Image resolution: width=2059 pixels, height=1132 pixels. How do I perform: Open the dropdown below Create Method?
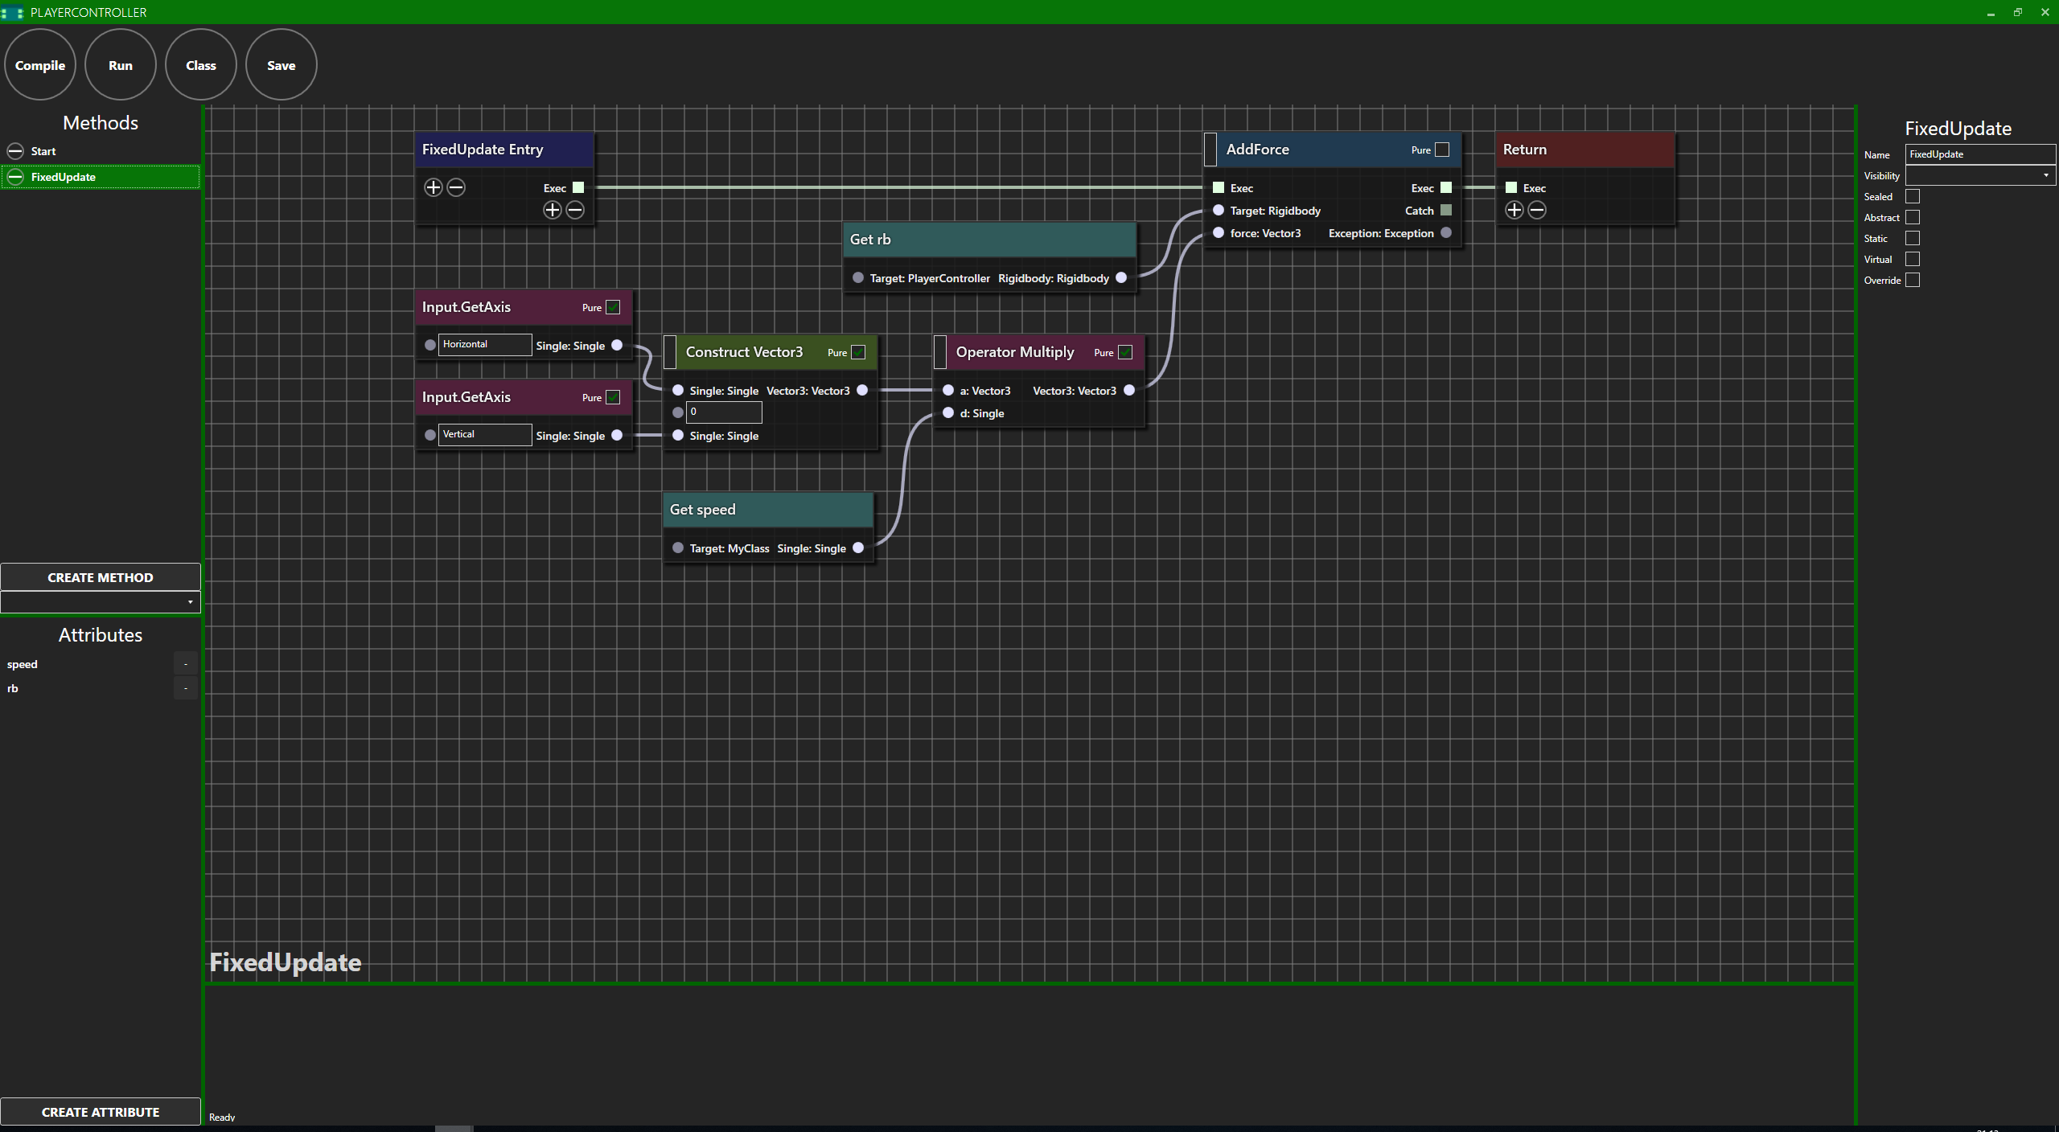[101, 602]
